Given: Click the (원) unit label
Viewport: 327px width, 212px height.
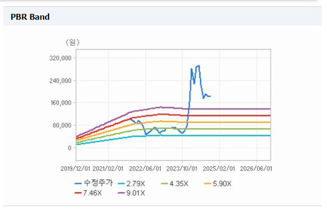Looking at the screenshot, I should (x=72, y=42).
